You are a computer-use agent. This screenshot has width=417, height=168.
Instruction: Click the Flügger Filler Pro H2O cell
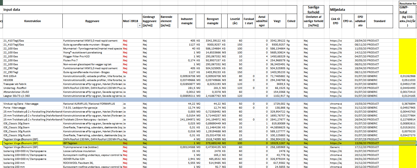coord(92,57)
